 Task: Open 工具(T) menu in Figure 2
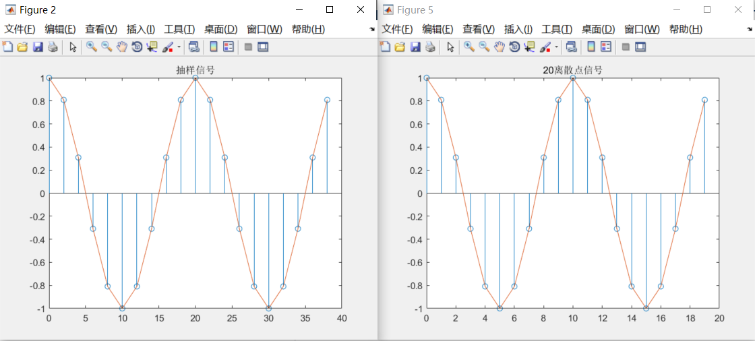[179, 29]
